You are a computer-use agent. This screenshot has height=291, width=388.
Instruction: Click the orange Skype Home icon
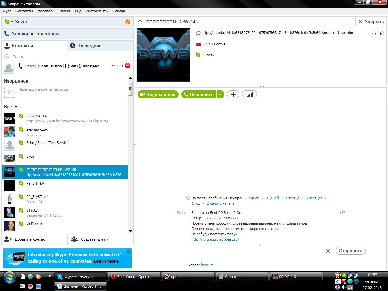tap(127, 22)
